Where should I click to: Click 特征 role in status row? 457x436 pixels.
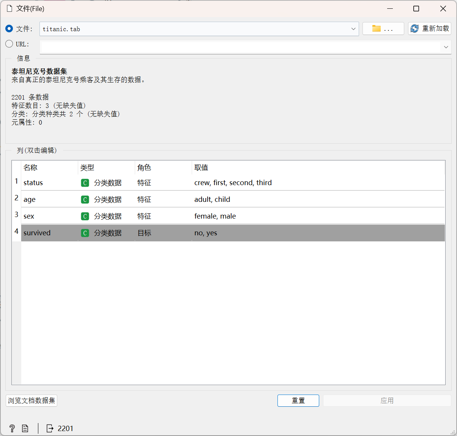pos(144,183)
